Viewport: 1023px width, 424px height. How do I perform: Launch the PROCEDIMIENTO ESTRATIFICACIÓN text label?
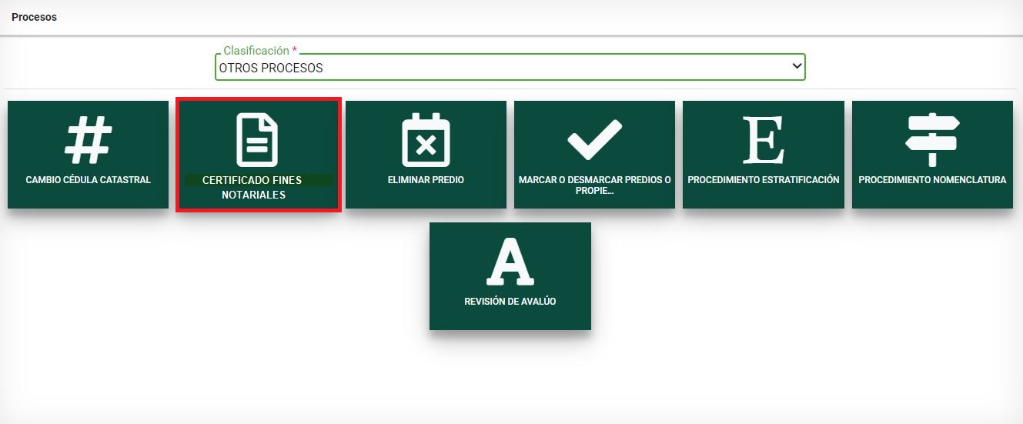point(763,180)
